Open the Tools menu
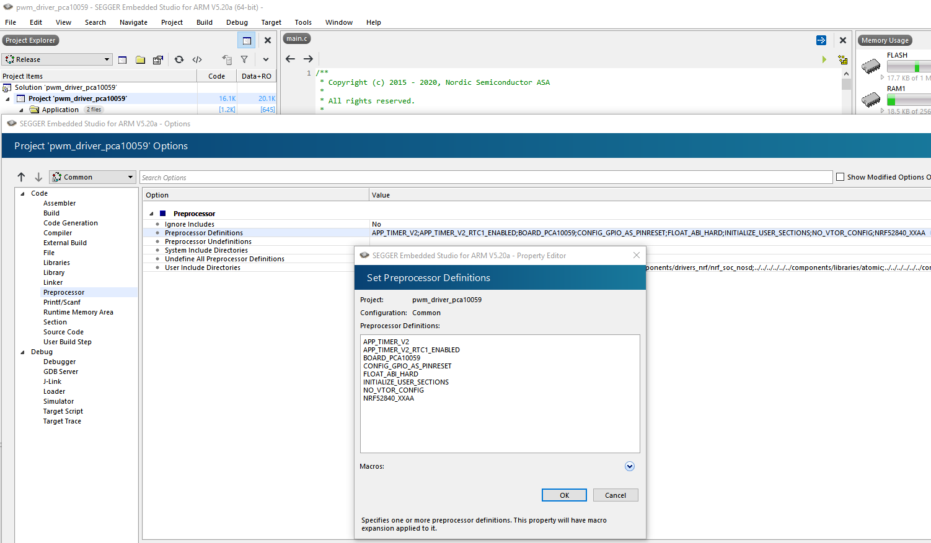931x543 pixels. pos(303,22)
